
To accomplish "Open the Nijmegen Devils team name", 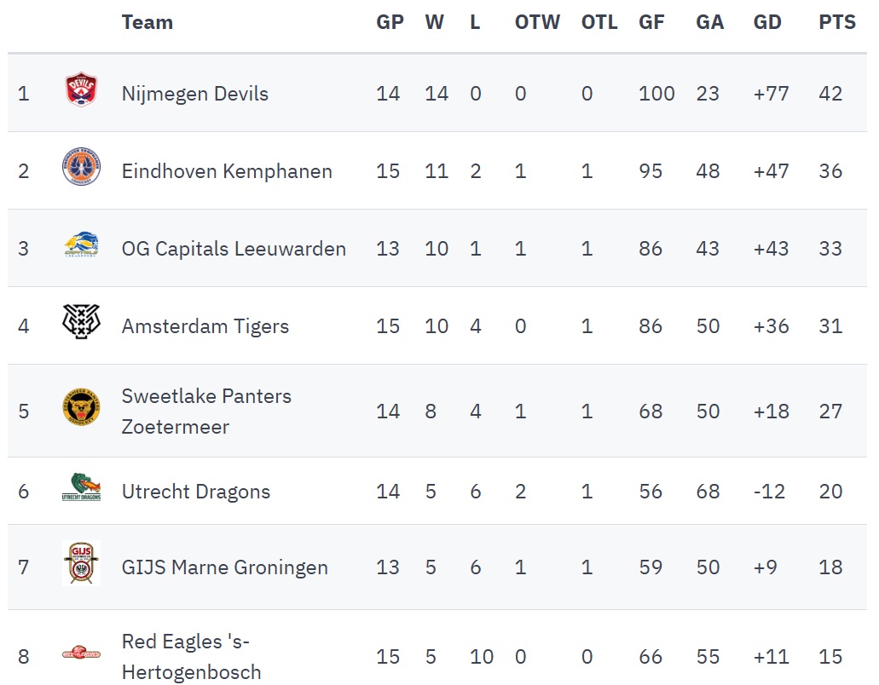I will (x=195, y=94).
